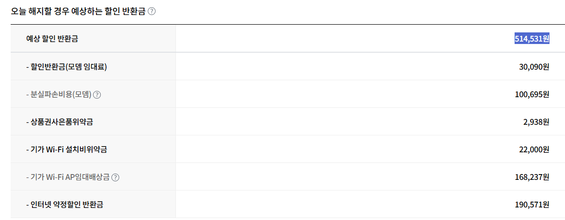Click the 할인반환금(모뎀 임대료) label
Screen dimensions: 565x220
[67, 67]
